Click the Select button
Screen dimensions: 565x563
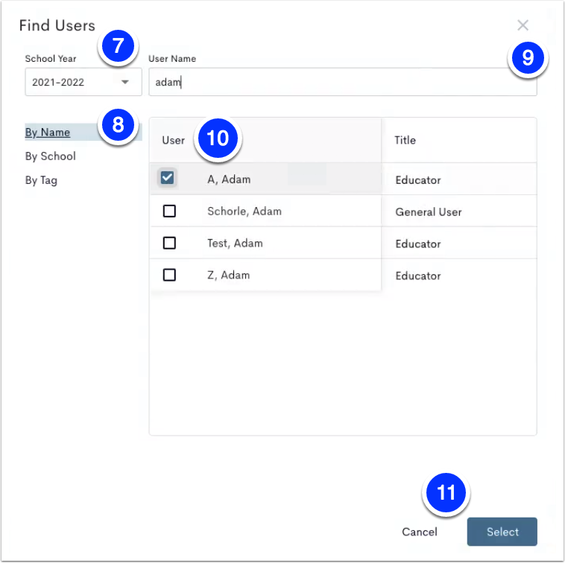[x=502, y=532]
